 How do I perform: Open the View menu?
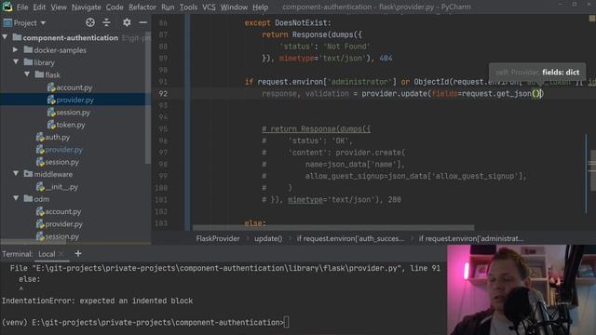coord(59,7)
